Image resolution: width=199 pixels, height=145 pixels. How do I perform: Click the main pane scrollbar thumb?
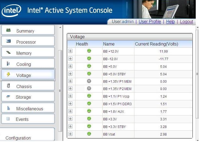(x=197, y=74)
